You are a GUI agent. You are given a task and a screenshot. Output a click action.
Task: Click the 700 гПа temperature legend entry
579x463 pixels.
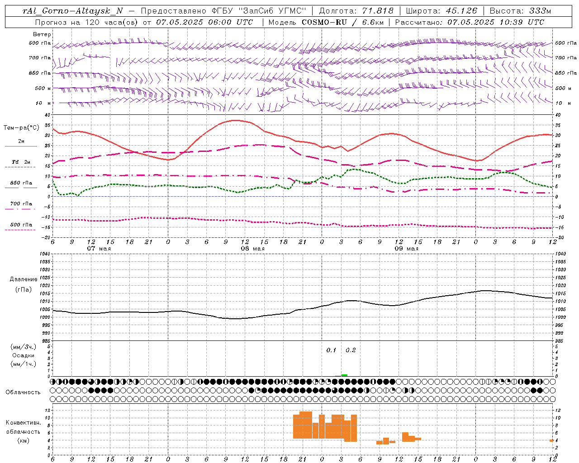click(x=21, y=204)
